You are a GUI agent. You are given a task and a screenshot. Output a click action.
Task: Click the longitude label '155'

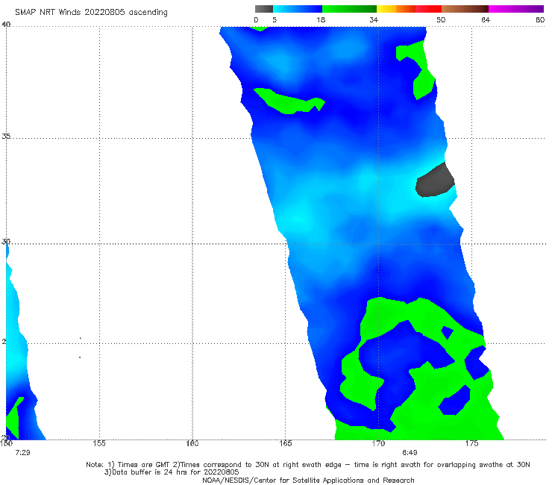(x=99, y=443)
